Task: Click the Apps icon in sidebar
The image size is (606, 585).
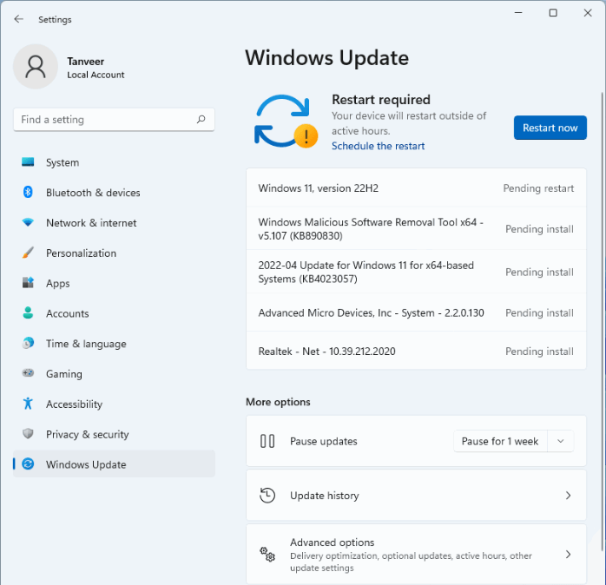Action: [x=28, y=282]
